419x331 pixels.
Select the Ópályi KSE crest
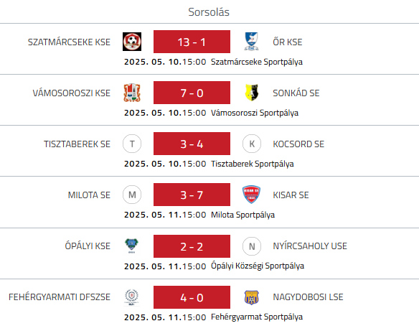(131, 246)
